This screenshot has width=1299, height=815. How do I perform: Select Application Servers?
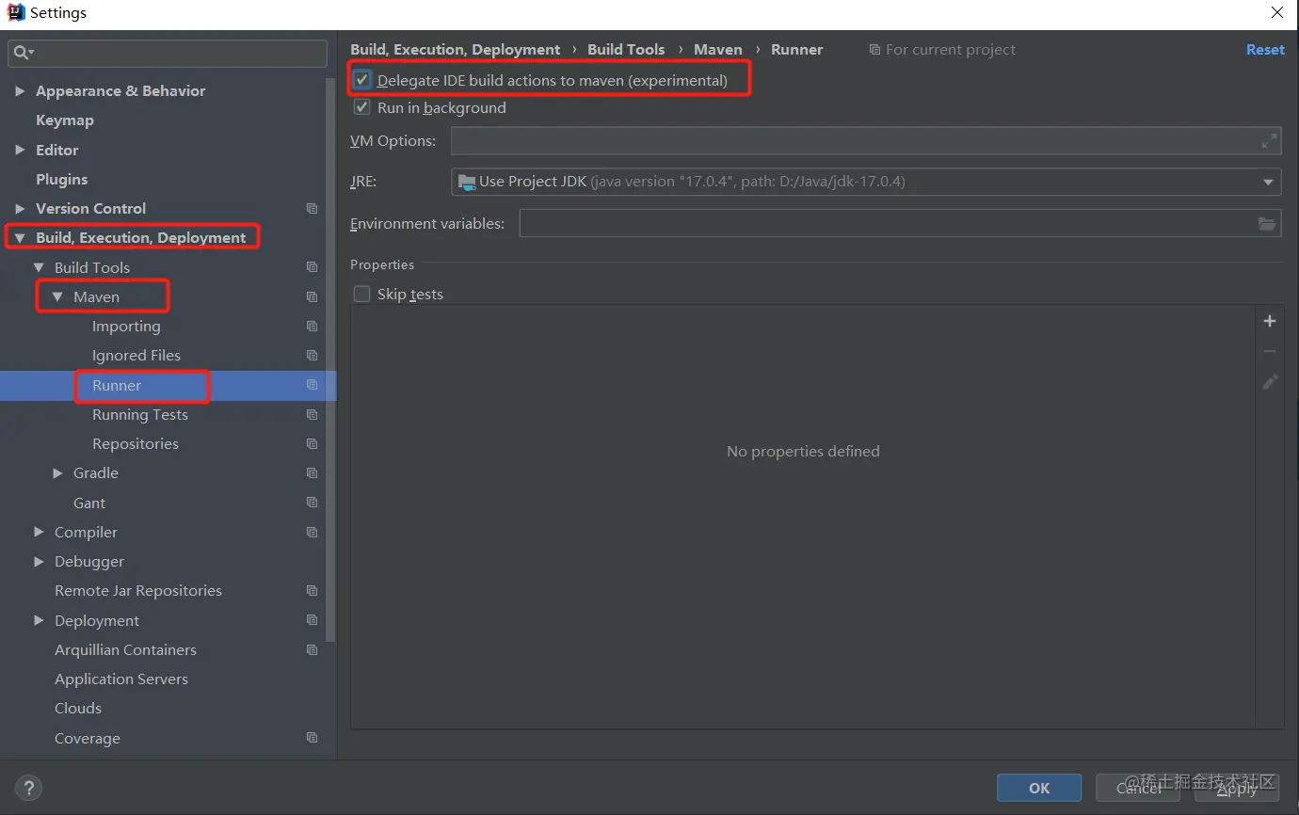(x=121, y=679)
